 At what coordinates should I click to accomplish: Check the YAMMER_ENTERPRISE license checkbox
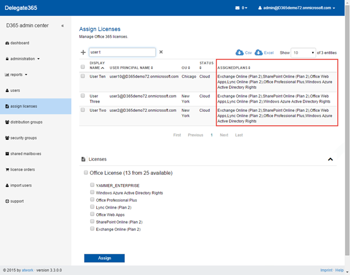point(92,185)
